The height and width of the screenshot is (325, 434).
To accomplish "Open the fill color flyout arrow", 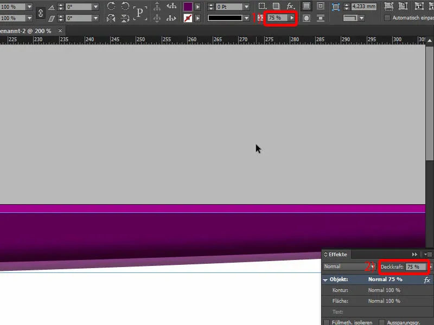I will [x=197, y=6].
